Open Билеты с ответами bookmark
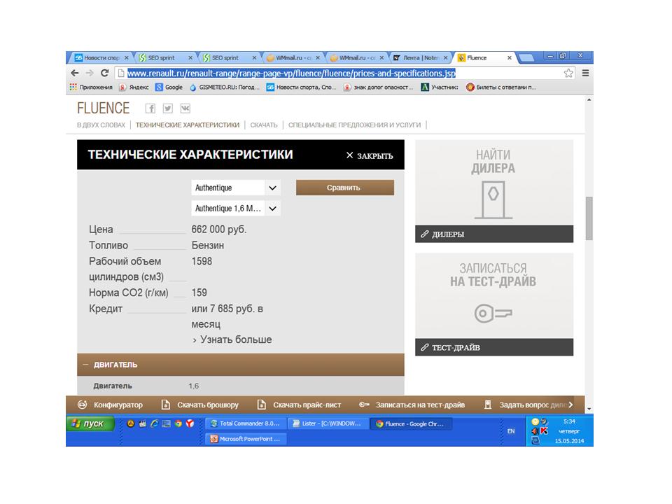Screen dimensions: 672x504 tap(501, 87)
